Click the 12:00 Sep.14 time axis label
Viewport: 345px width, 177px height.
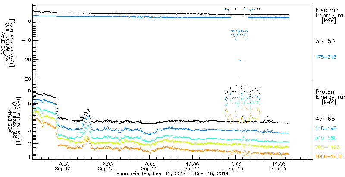click(192, 167)
